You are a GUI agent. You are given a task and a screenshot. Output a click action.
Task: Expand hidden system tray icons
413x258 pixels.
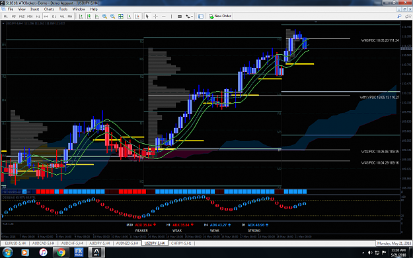(363, 253)
